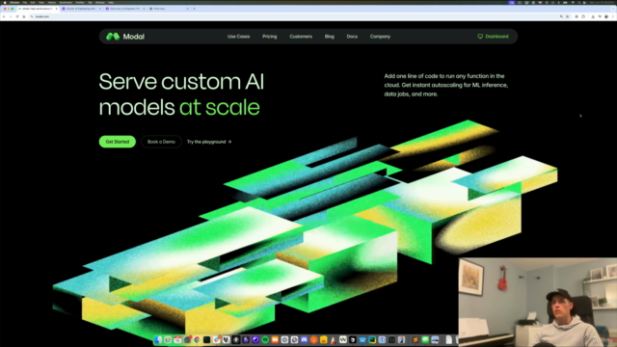Open Discord from the dock

[x=305, y=340]
